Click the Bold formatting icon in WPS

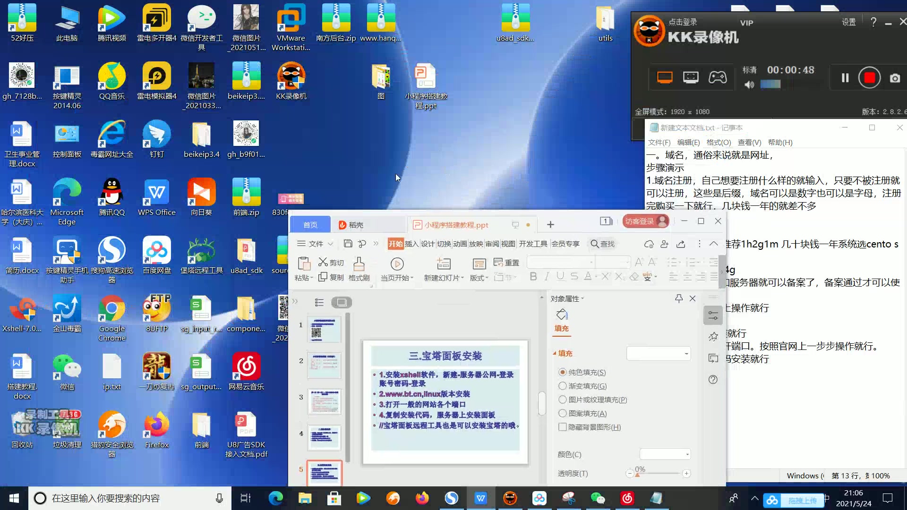533,277
